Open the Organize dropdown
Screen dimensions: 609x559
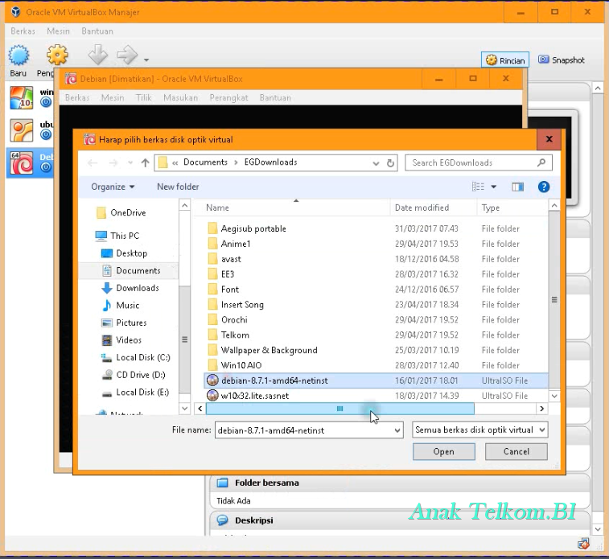coord(113,187)
